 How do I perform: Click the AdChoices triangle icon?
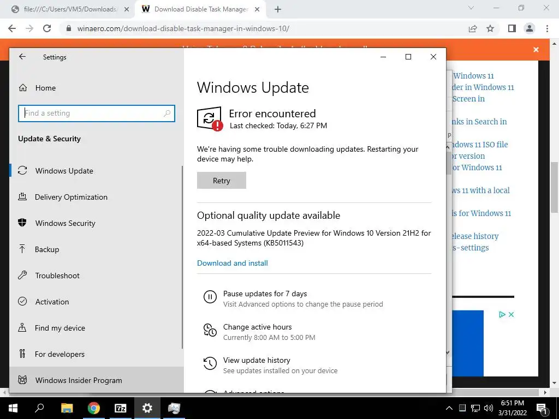click(502, 314)
